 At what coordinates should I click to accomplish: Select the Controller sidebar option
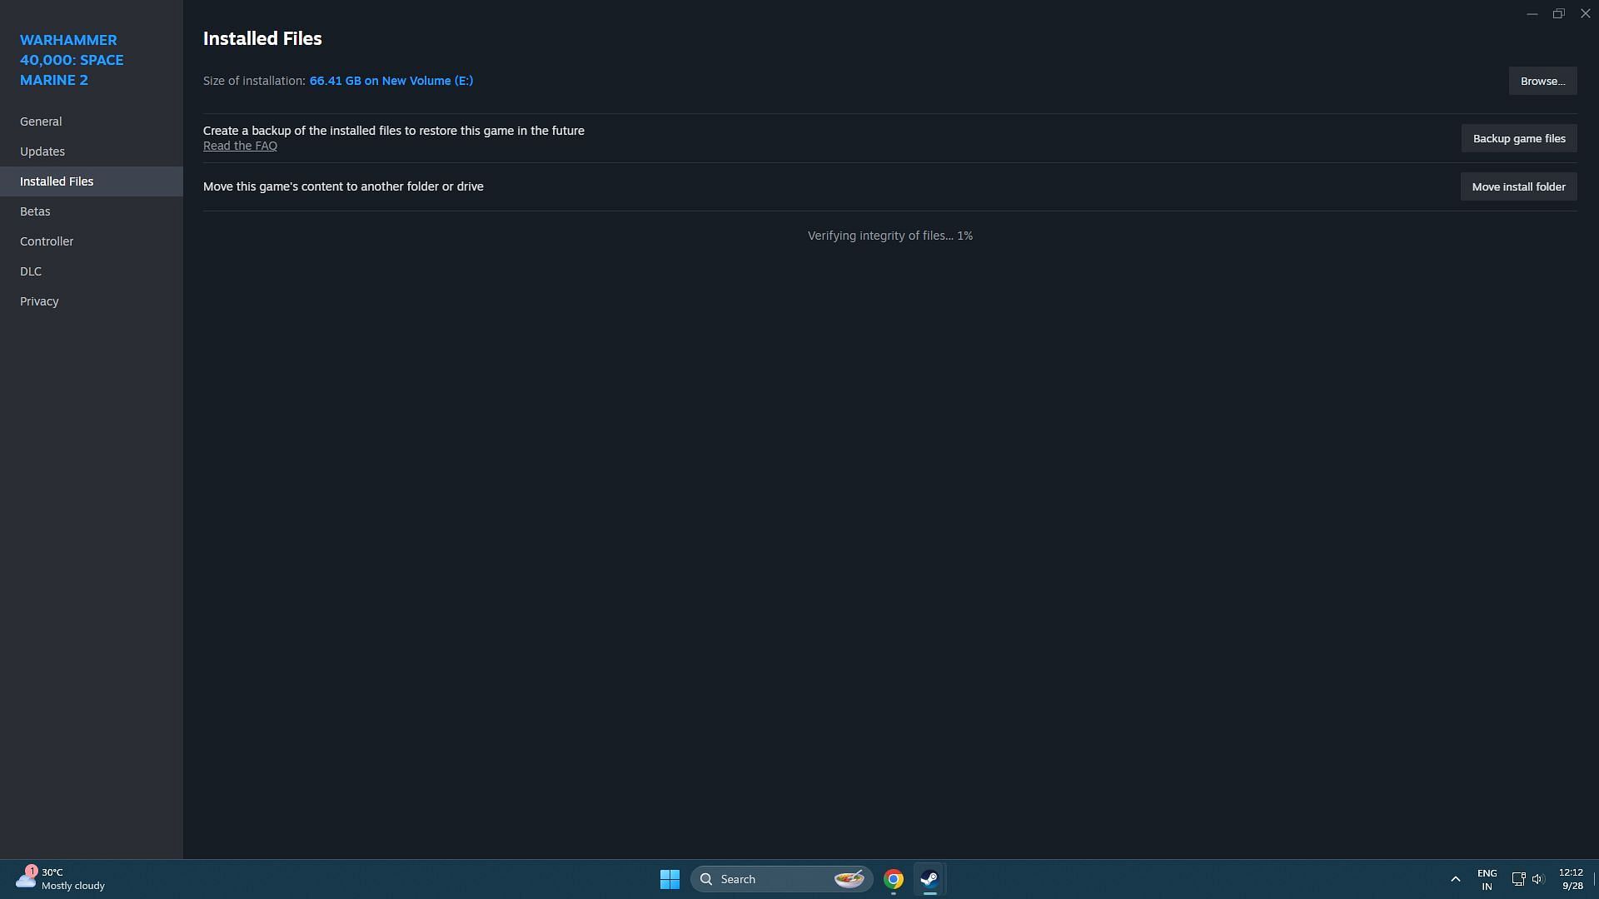[46, 241]
